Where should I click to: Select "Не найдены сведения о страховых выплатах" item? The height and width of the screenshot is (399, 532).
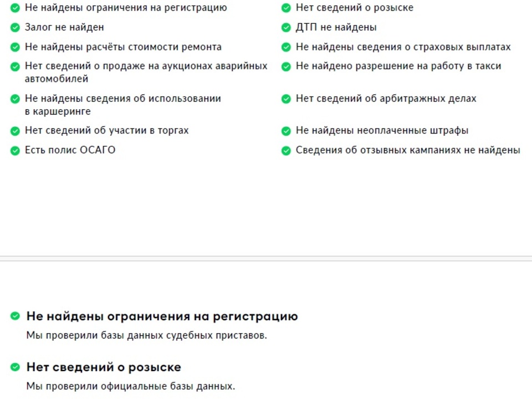(x=403, y=47)
